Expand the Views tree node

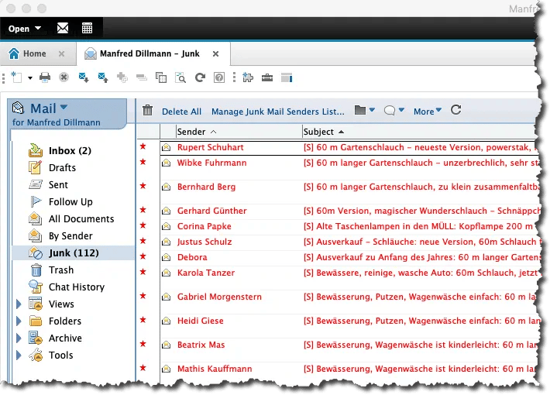coord(19,304)
